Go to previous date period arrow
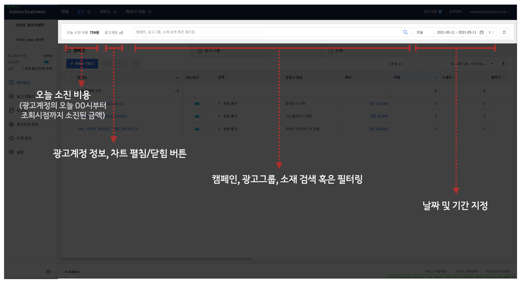 pos(489,32)
